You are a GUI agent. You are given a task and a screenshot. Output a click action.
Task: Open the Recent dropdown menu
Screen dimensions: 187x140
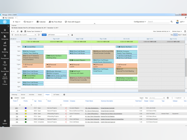tap(28, 22)
